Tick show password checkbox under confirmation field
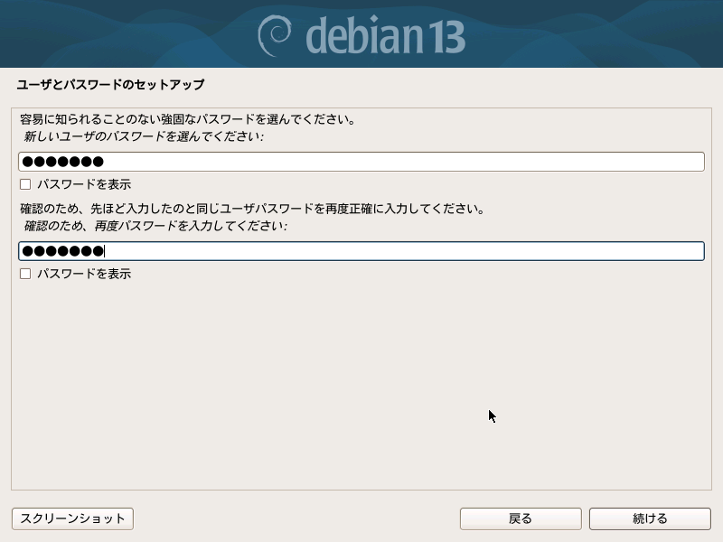Viewport: 723px width, 542px height. pyautogui.click(x=25, y=274)
